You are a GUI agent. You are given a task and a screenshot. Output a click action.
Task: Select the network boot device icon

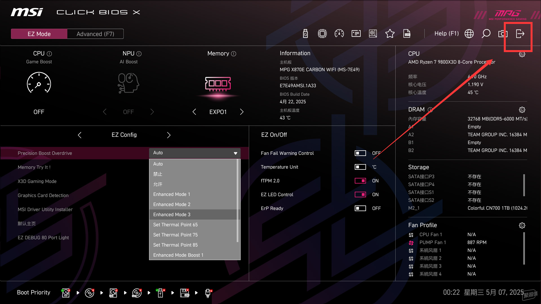point(208,293)
